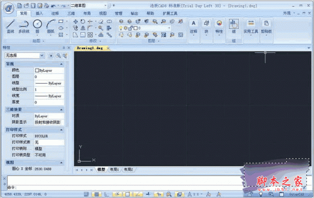Open the 实用工具 ribbon panel button
This screenshot has height=198, width=314.
click(251, 28)
